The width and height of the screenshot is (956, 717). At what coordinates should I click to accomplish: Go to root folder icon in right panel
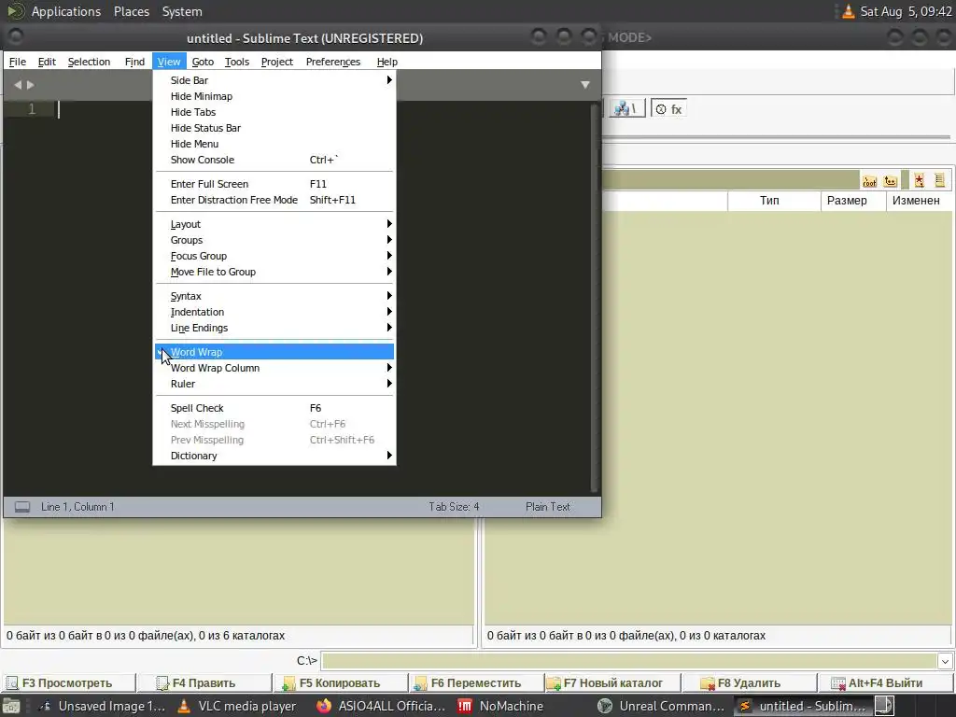[x=869, y=181]
